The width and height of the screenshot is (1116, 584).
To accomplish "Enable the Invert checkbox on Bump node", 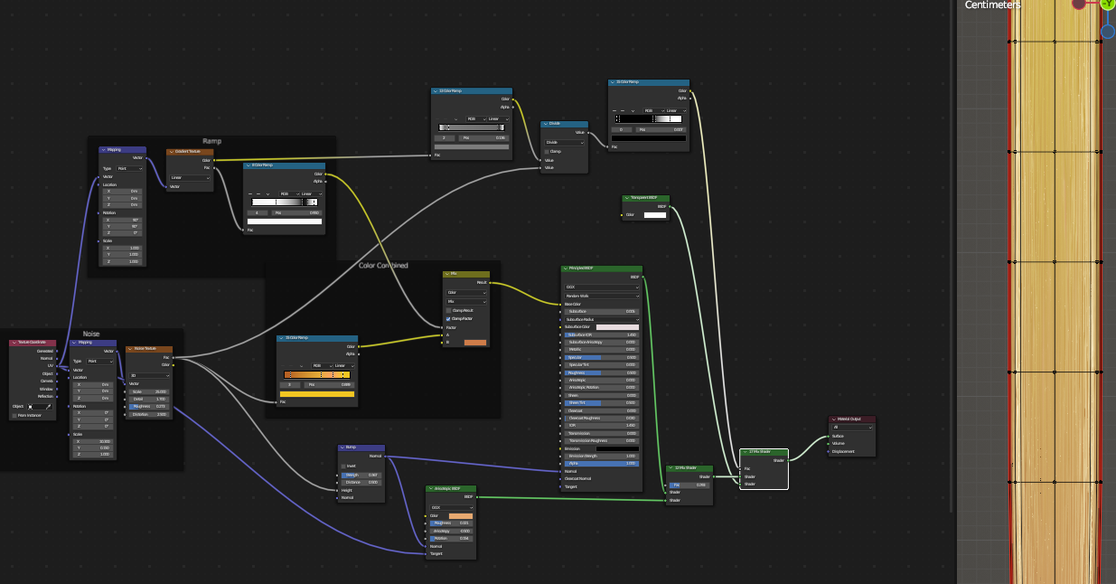I will click(343, 466).
